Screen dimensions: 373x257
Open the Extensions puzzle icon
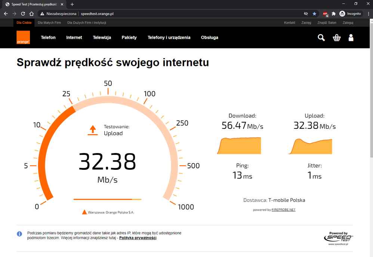click(x=333, y=14)
